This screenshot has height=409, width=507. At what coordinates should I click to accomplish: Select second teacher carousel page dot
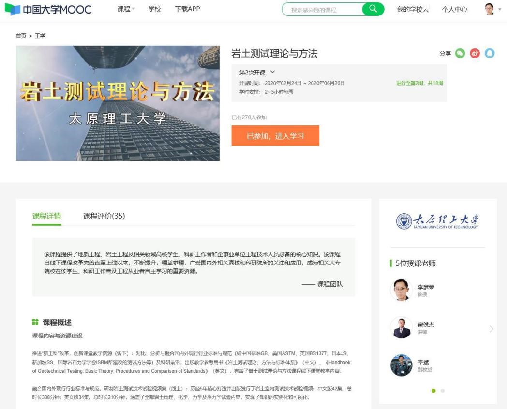tap(443, 391)
